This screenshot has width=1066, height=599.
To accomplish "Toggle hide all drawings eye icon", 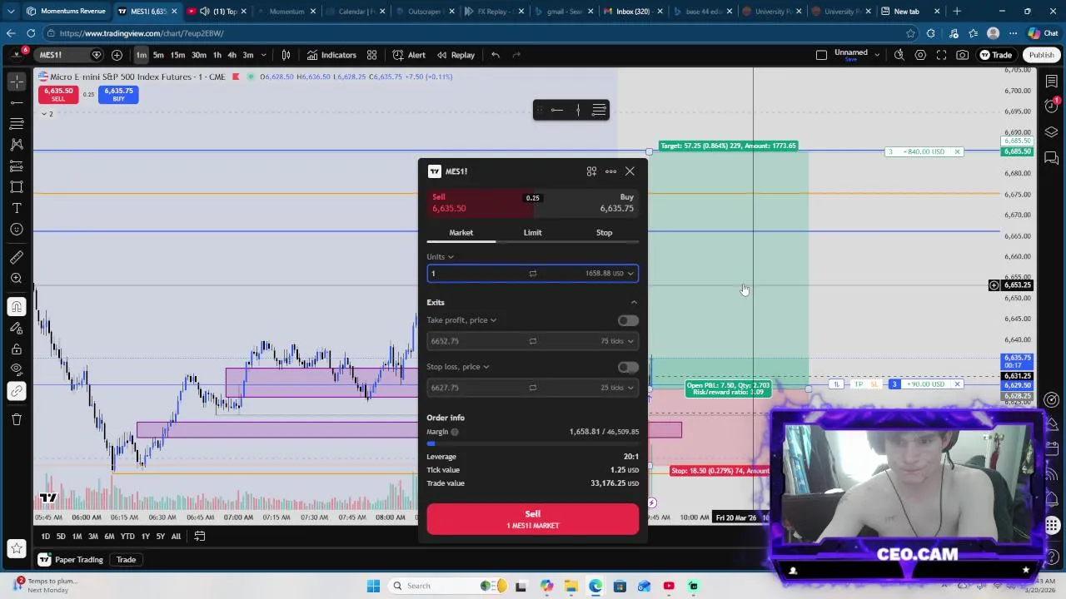I will pyautogui.click(x=17, y=369).
